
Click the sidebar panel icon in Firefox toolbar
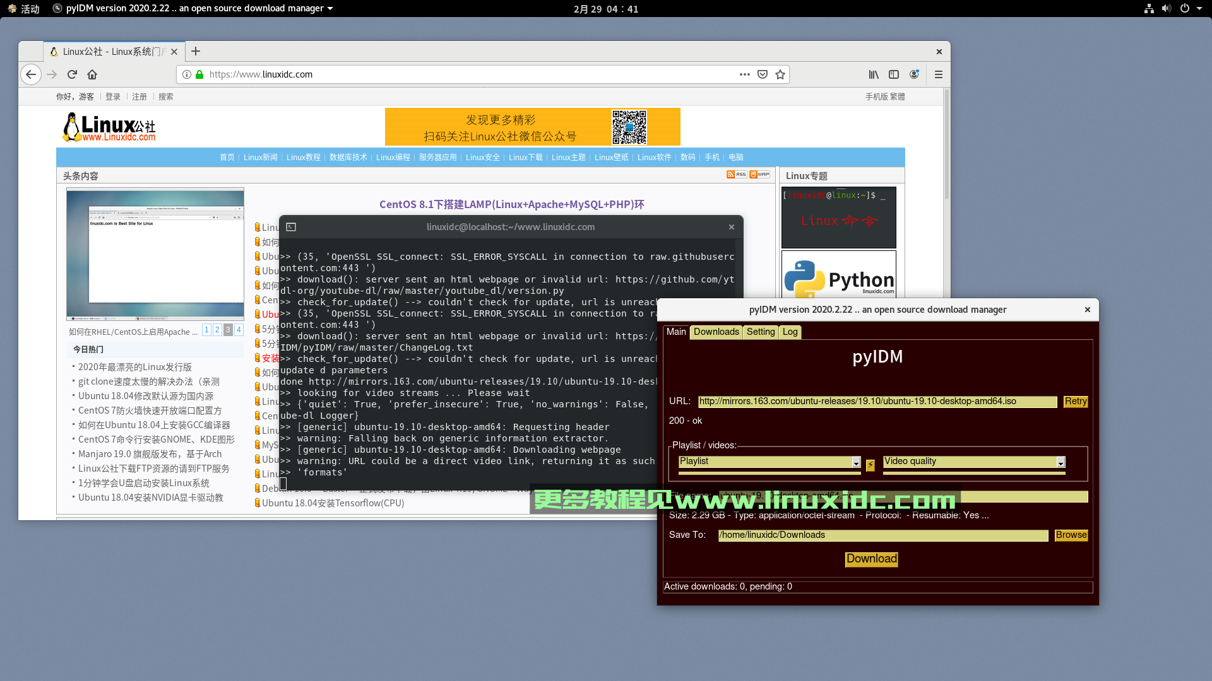pyautogui.click(x=894, y=74)
